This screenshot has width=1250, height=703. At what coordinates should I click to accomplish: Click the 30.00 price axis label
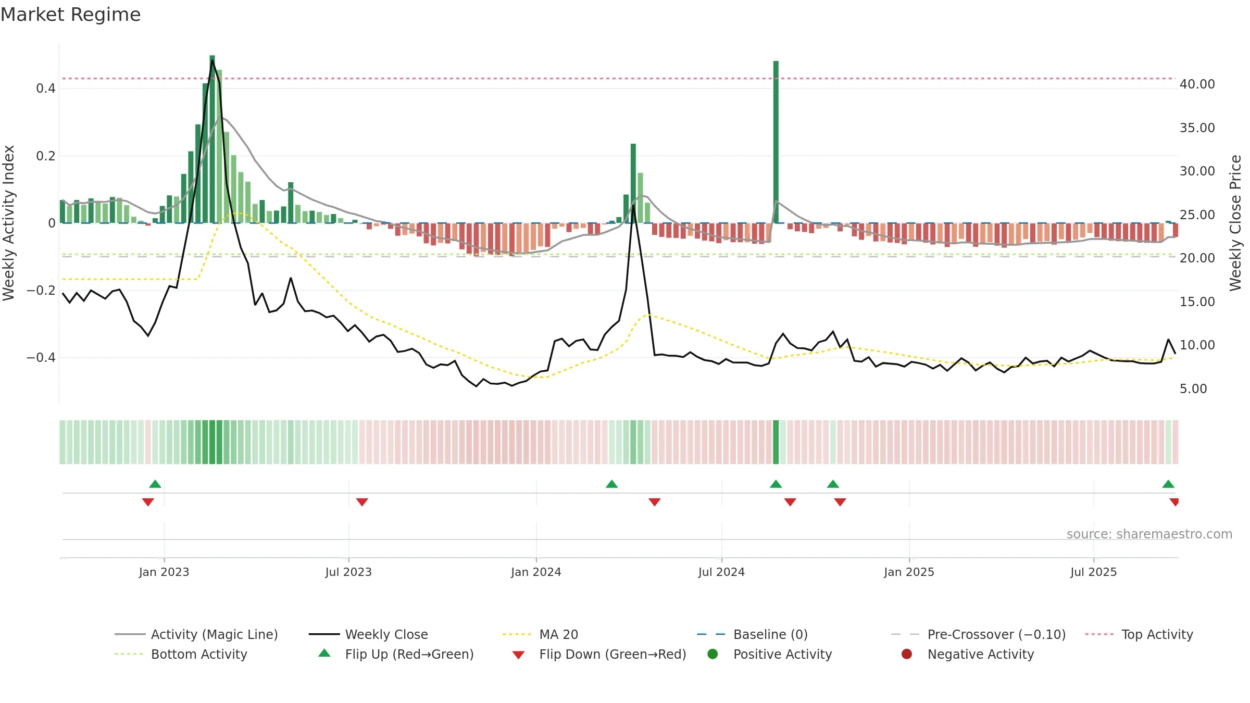[1197, 171]
